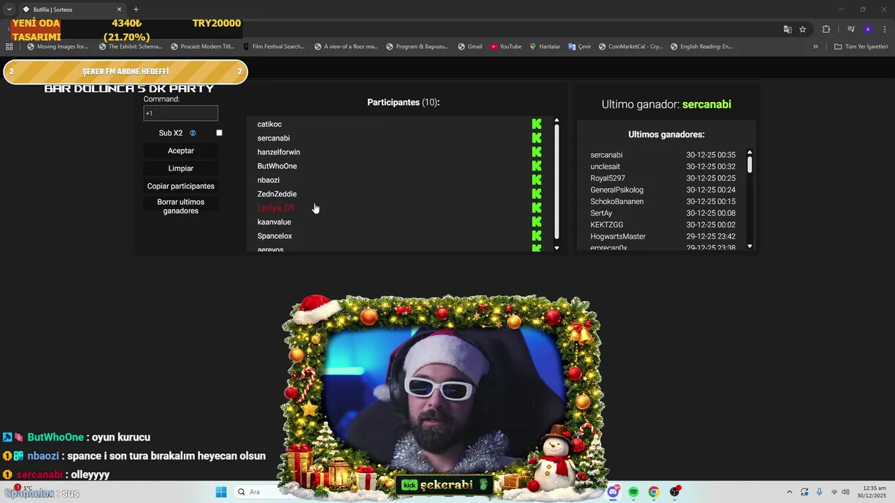Click microphone icon in system tray

pos(819,492)
